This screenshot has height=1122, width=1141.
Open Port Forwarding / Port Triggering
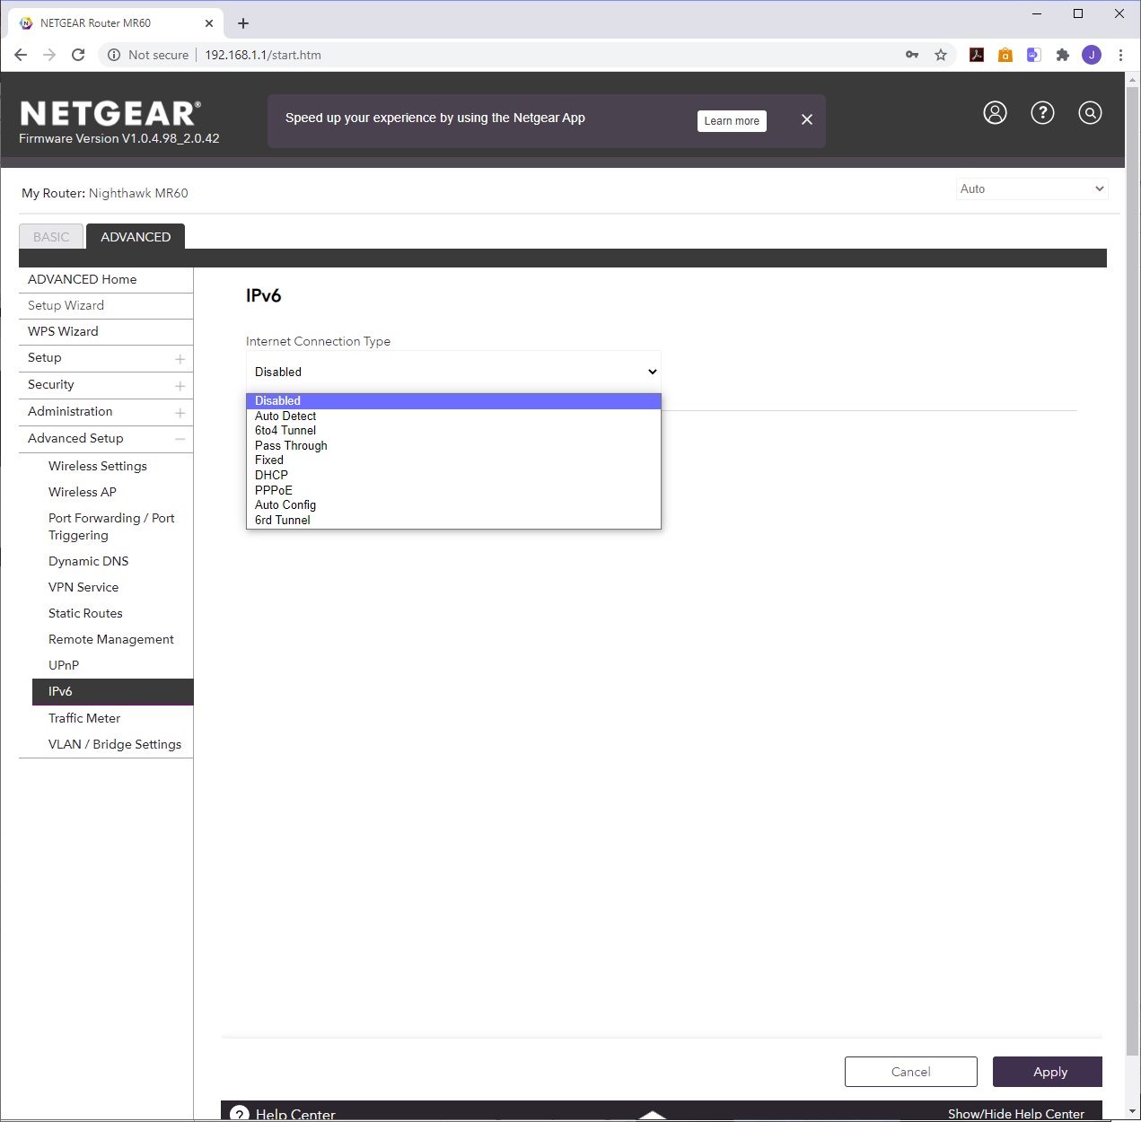point(113,527)
